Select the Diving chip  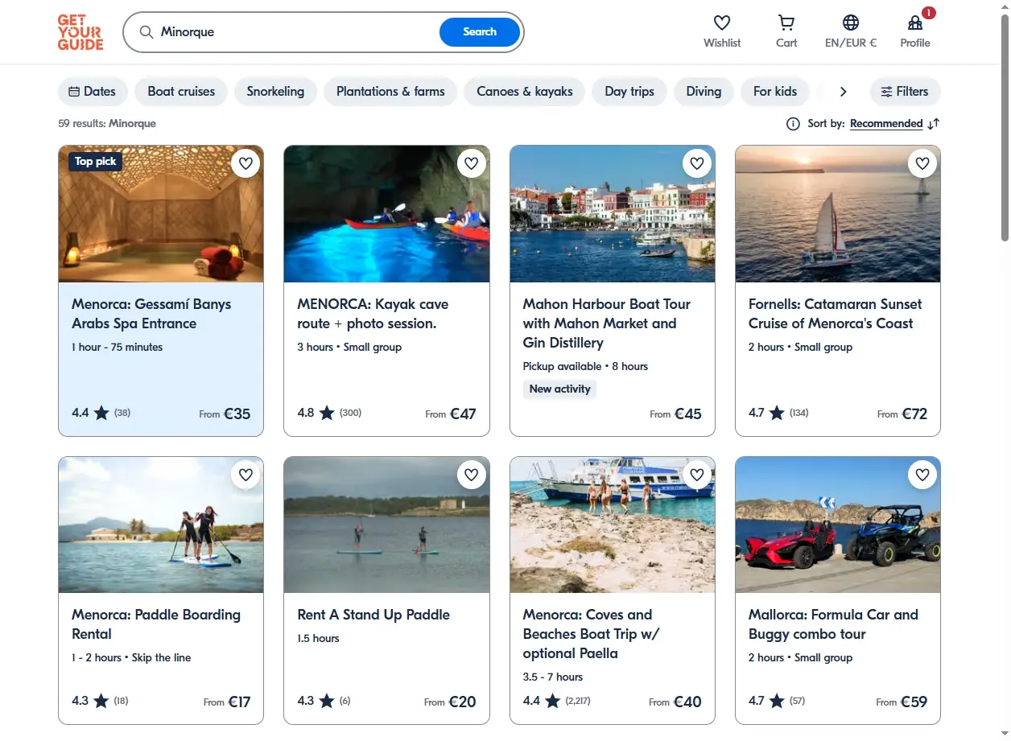tap(704, 92)
